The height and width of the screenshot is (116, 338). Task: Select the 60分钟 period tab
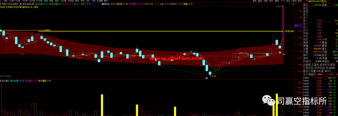[x=39, y=1]
